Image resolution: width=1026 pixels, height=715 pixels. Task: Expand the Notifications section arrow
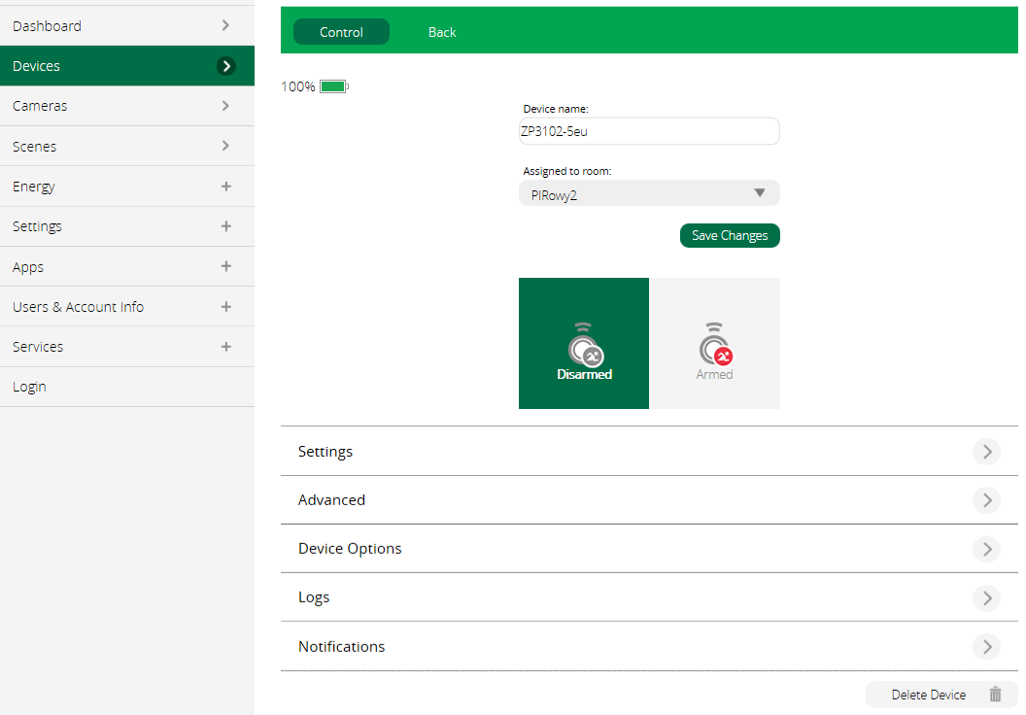click(x=986, y=647)
